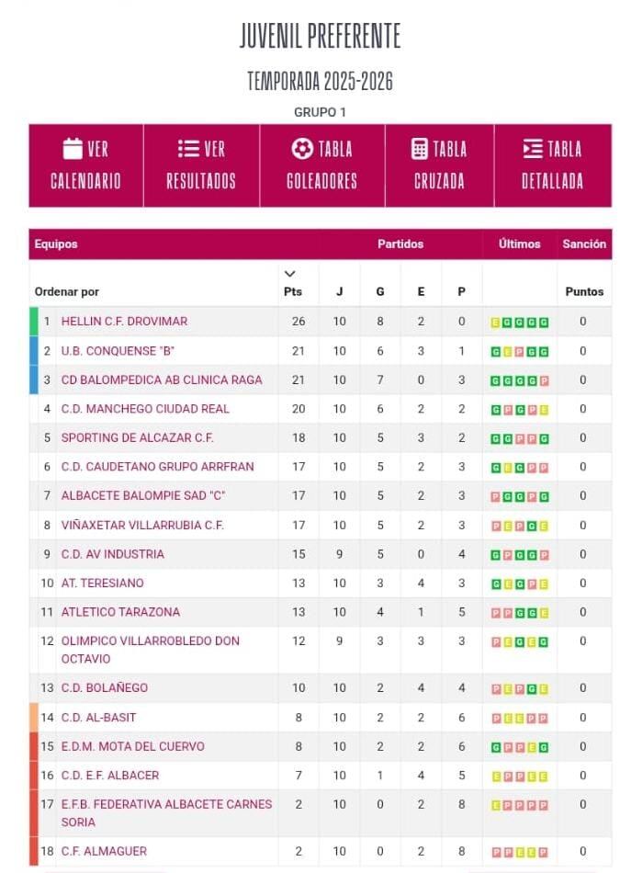Toggle sort direction using the chevron above Pts
This screenshot has height=873, width=620.
click(291, 272)
